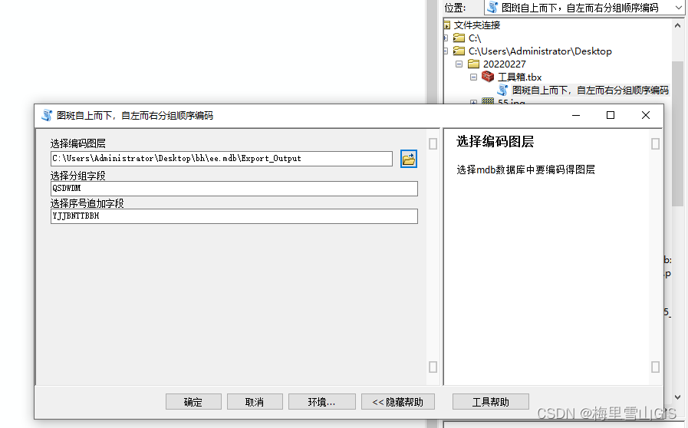Click the Desktop folder connection icon
The width and height of the screenshot is (688, 428).
pos(459,51)
